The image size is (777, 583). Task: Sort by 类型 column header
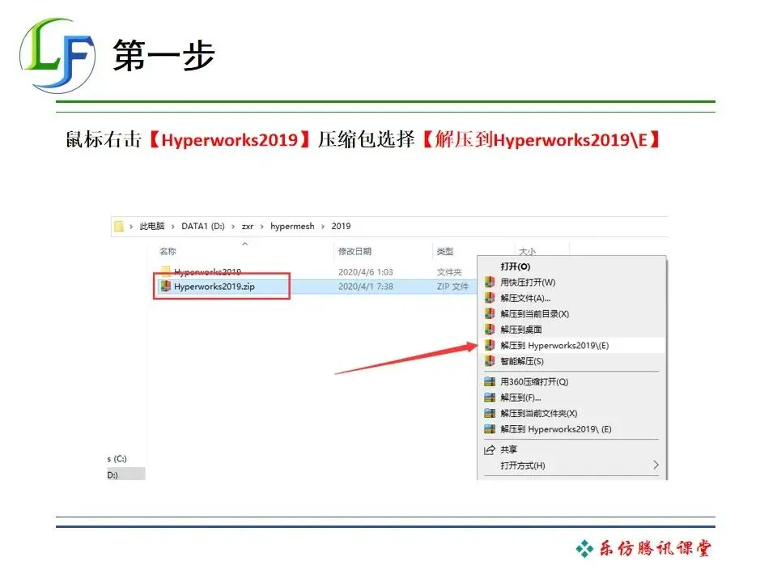(445, 251)
